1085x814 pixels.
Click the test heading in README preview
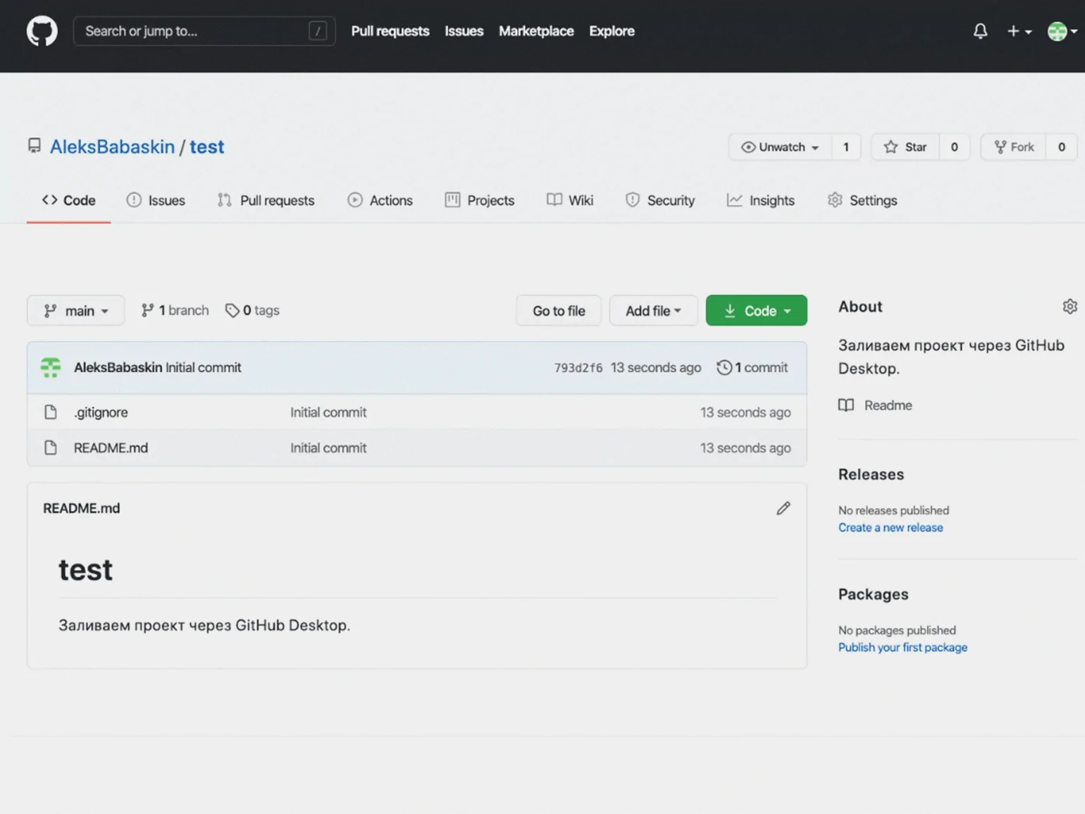point(85,569)
